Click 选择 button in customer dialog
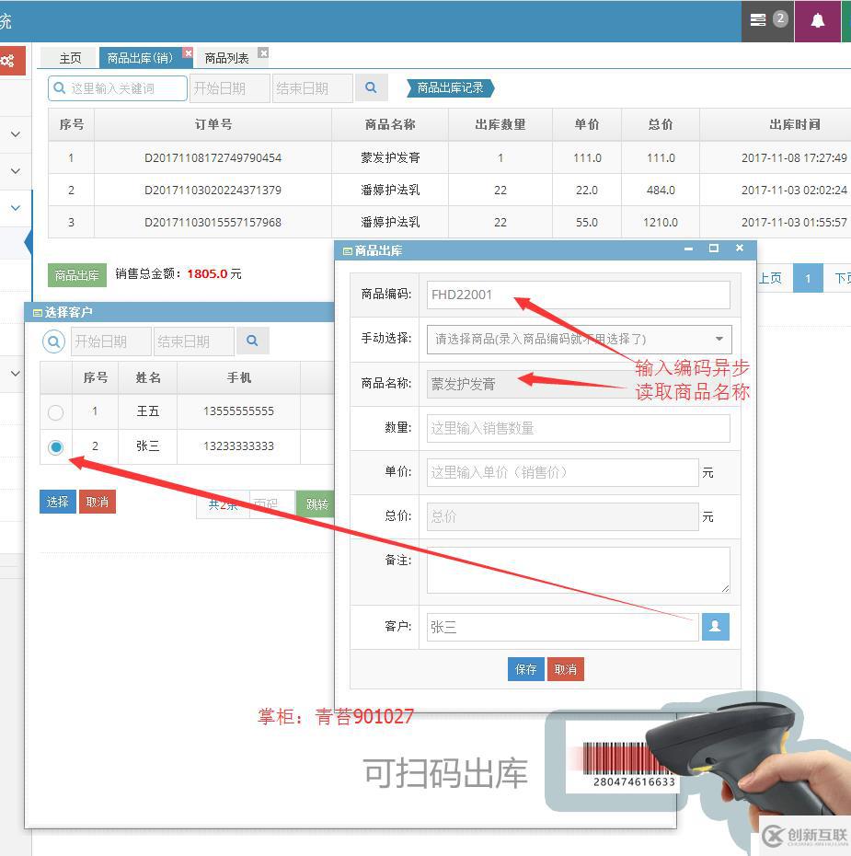Screen dimensions: 851x856 [x=57, y=501]
